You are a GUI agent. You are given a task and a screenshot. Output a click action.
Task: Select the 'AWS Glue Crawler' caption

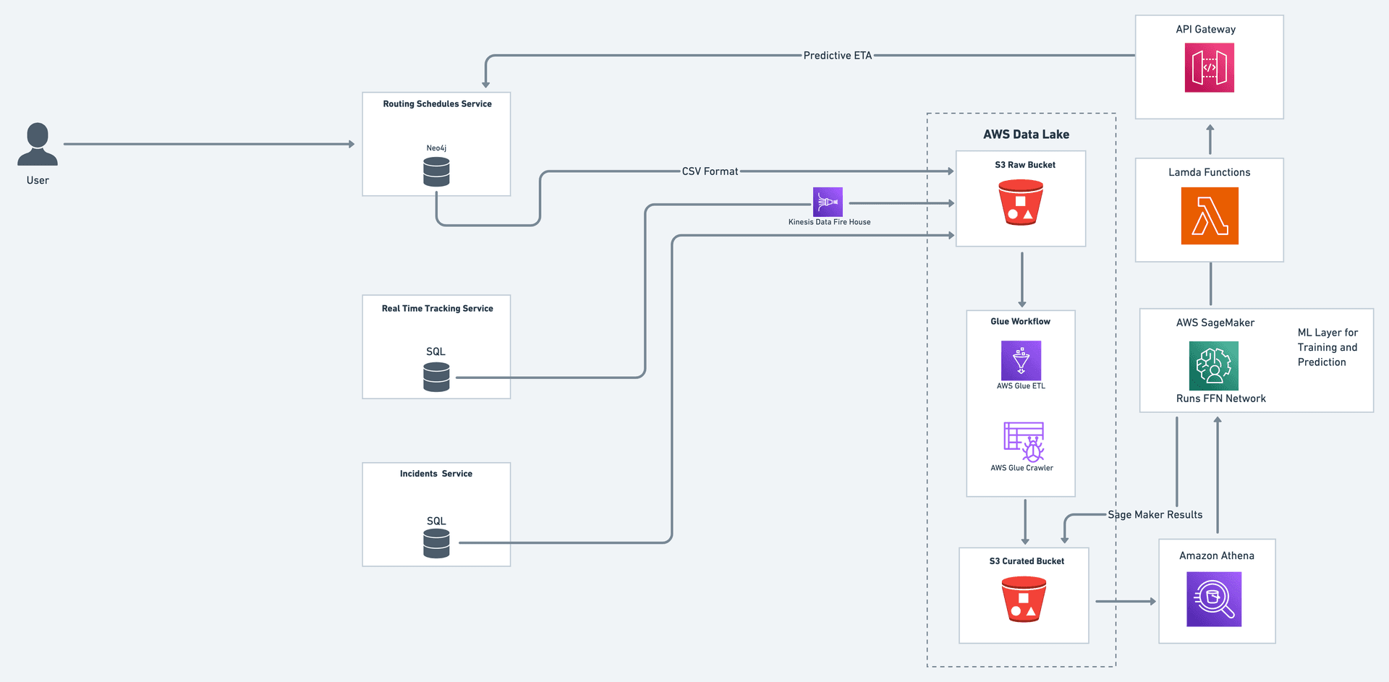1021,468
